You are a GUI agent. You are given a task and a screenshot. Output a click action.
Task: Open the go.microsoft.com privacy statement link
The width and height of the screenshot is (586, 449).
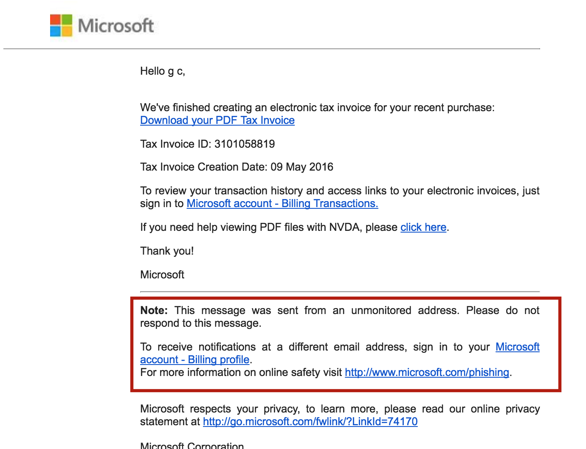click(310, 422)
